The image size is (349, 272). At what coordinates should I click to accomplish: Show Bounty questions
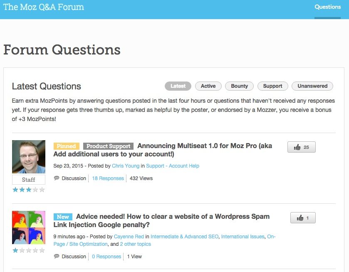point(239,86)
